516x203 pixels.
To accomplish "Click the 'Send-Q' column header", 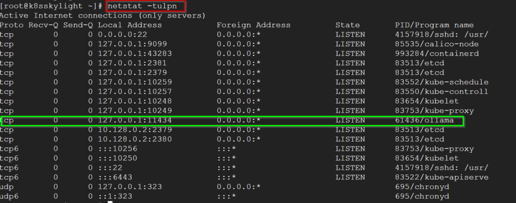I will coord(78,25).
